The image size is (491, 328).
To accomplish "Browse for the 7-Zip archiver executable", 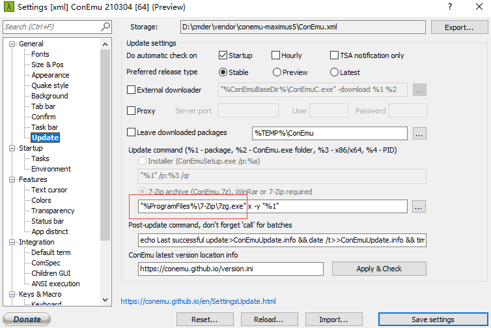I will pyautogui.click(x=419, y=207).
